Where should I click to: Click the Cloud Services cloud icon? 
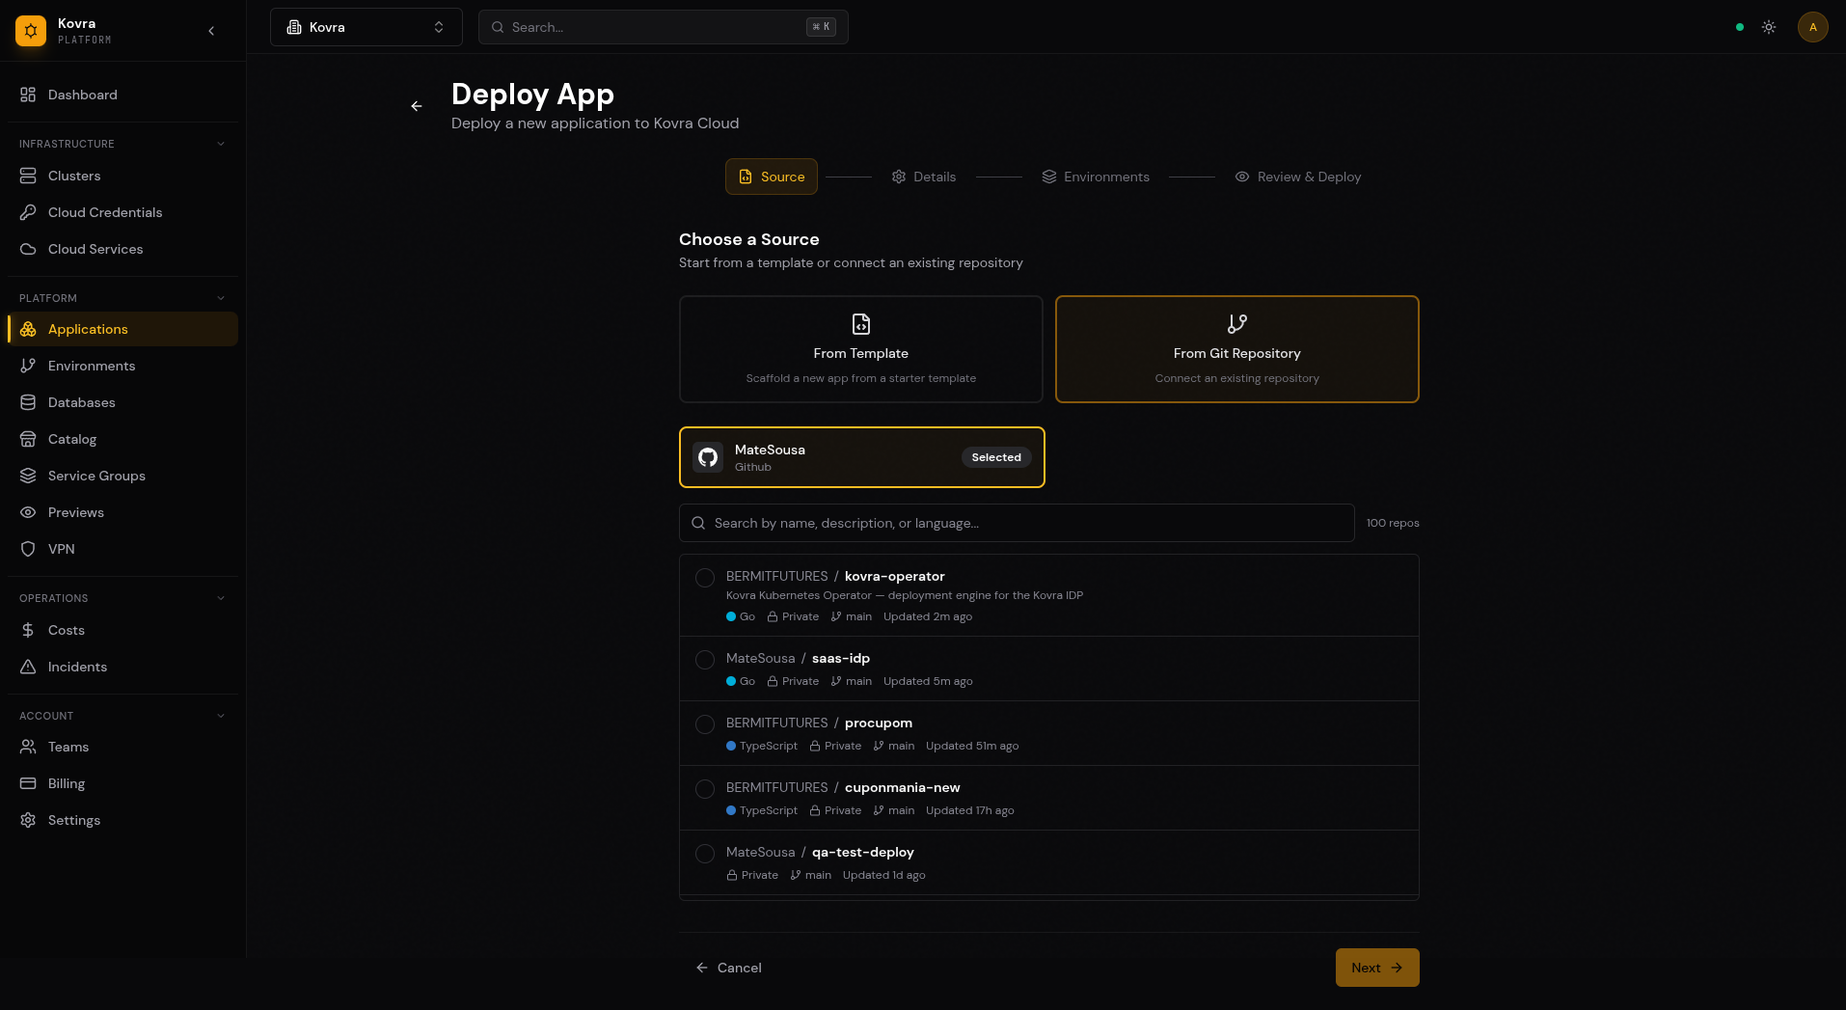pyautogui.click(x=28, y=249)
